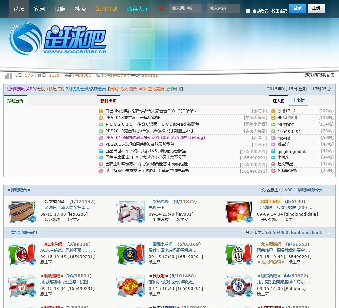
Task: Click rank 5 badge beside PES2015德国银河大补
Action: [101, 138]
